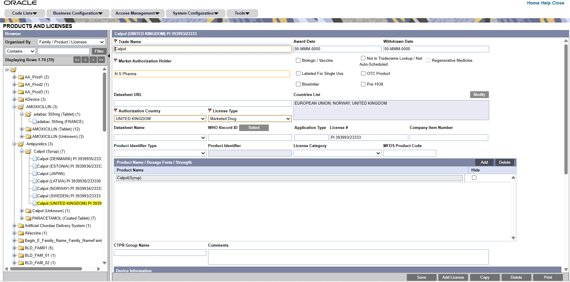The width and height of the screenshot is (570, 282).
Task: Click the Select button for WHO Record ID
Action: pyautogui.click(x=254, y=127)
